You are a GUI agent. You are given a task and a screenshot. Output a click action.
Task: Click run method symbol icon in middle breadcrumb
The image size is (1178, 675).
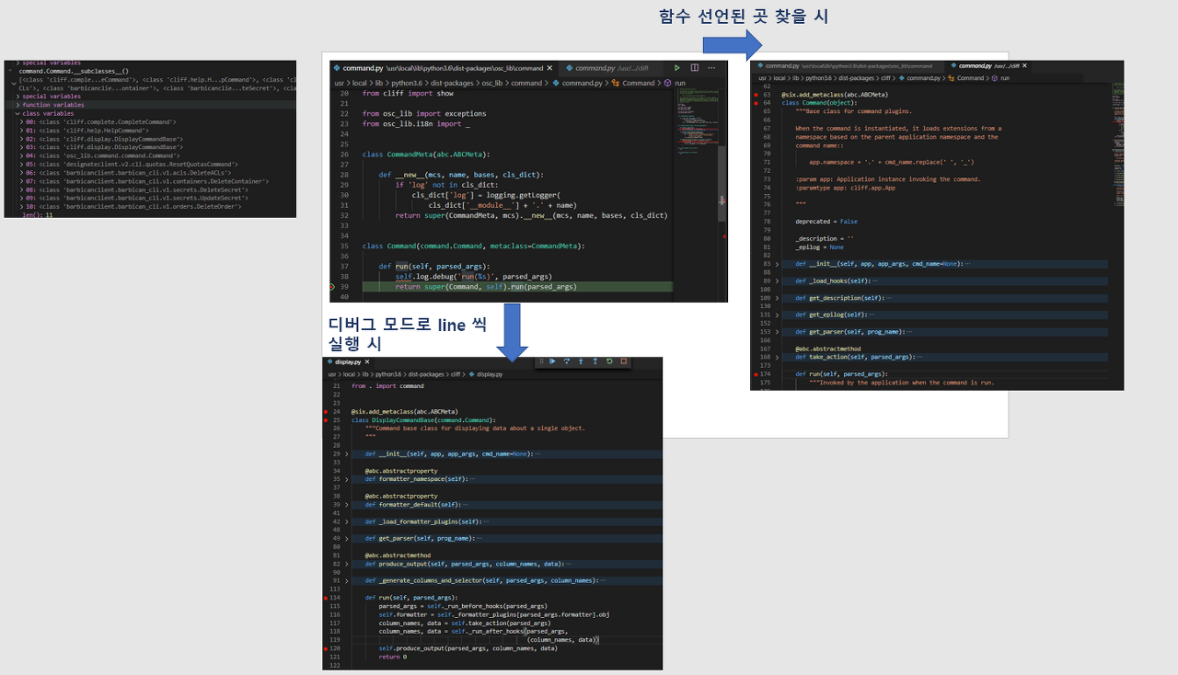tap(668, 83)
